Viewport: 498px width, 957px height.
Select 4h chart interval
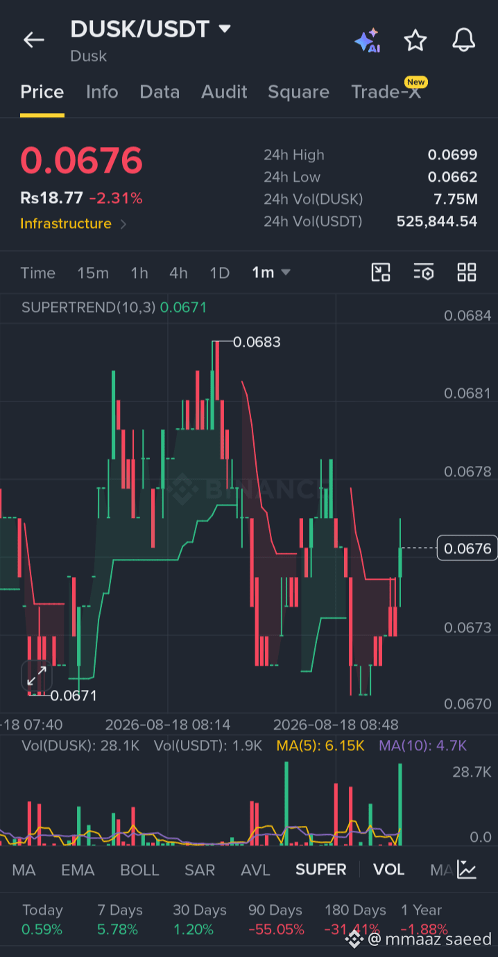point(178,273)
